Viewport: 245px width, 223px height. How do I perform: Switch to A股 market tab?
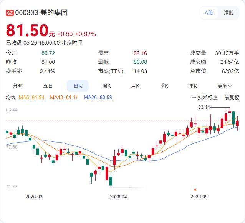(x=209, y=13)
